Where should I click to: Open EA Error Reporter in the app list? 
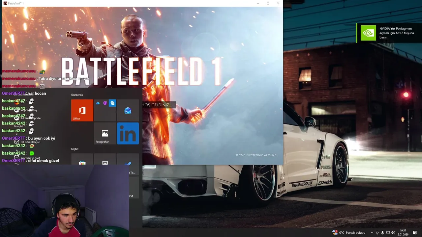coord(28,118)
